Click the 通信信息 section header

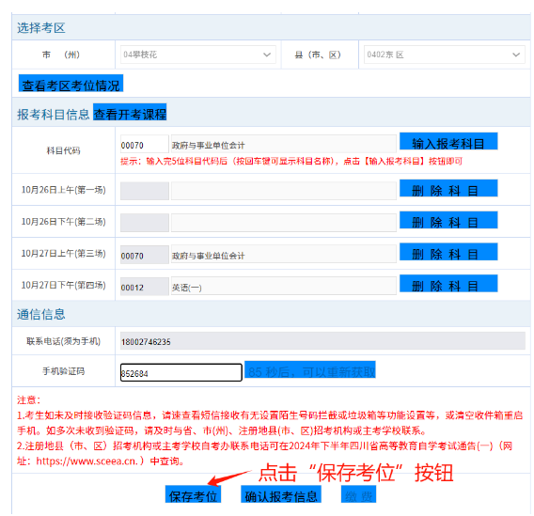coord(40,314)
